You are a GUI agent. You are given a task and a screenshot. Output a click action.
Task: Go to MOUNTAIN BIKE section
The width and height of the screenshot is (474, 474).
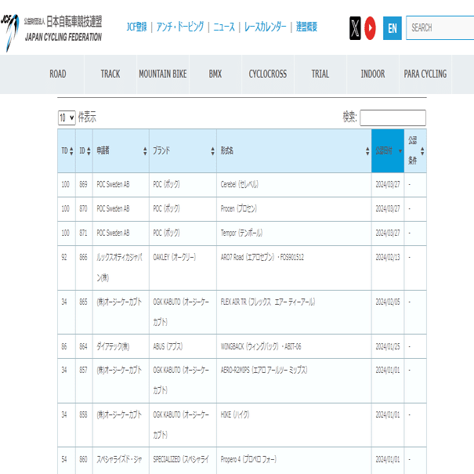point(163,74)
